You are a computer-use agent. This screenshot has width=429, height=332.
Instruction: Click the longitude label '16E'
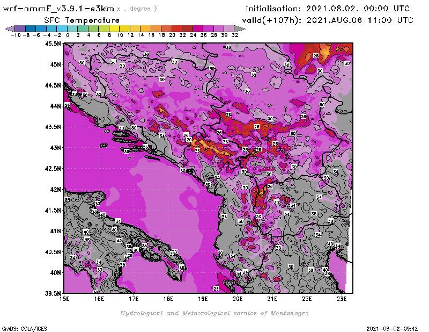pos(99,299)
